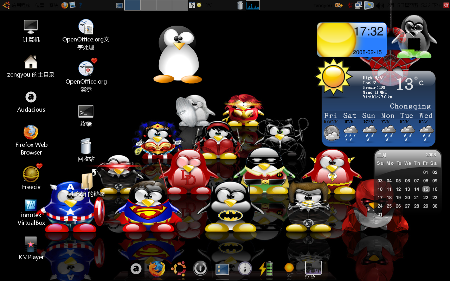Click Firefox launcher in top panel
The image size is (450, 281).
point(64,5)
